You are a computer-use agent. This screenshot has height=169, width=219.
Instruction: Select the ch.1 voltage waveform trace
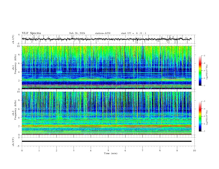(106, 39)
